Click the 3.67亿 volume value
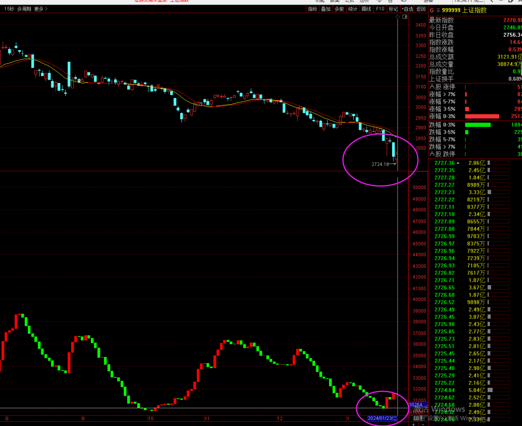This screenshot has height=426, width=522. point(477,288)
